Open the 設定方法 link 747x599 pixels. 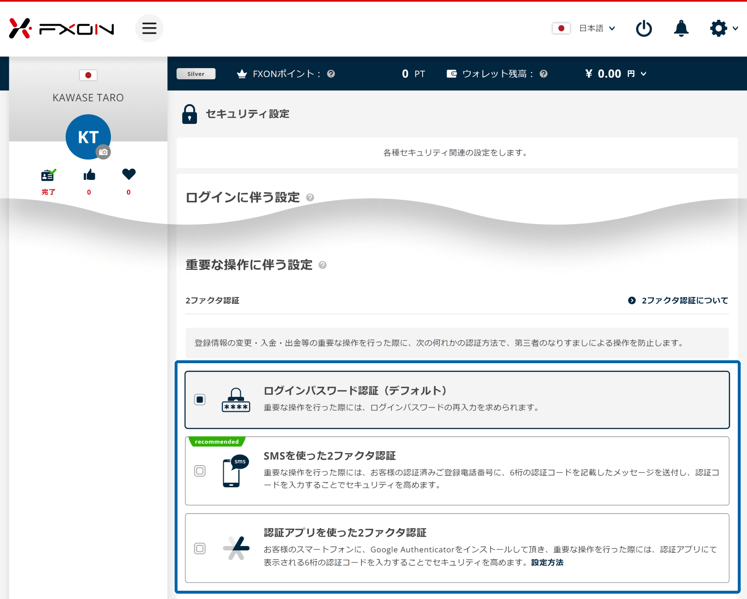tap(547, 563)
